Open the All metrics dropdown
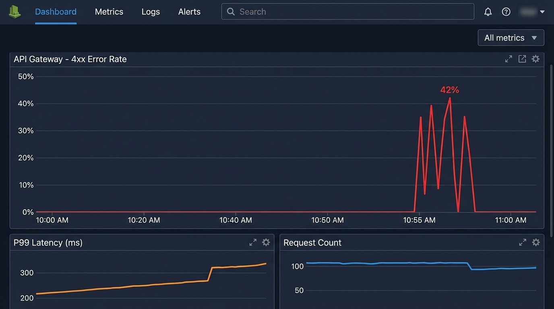Screen dimensions: 554x309 tap(511, 37)
